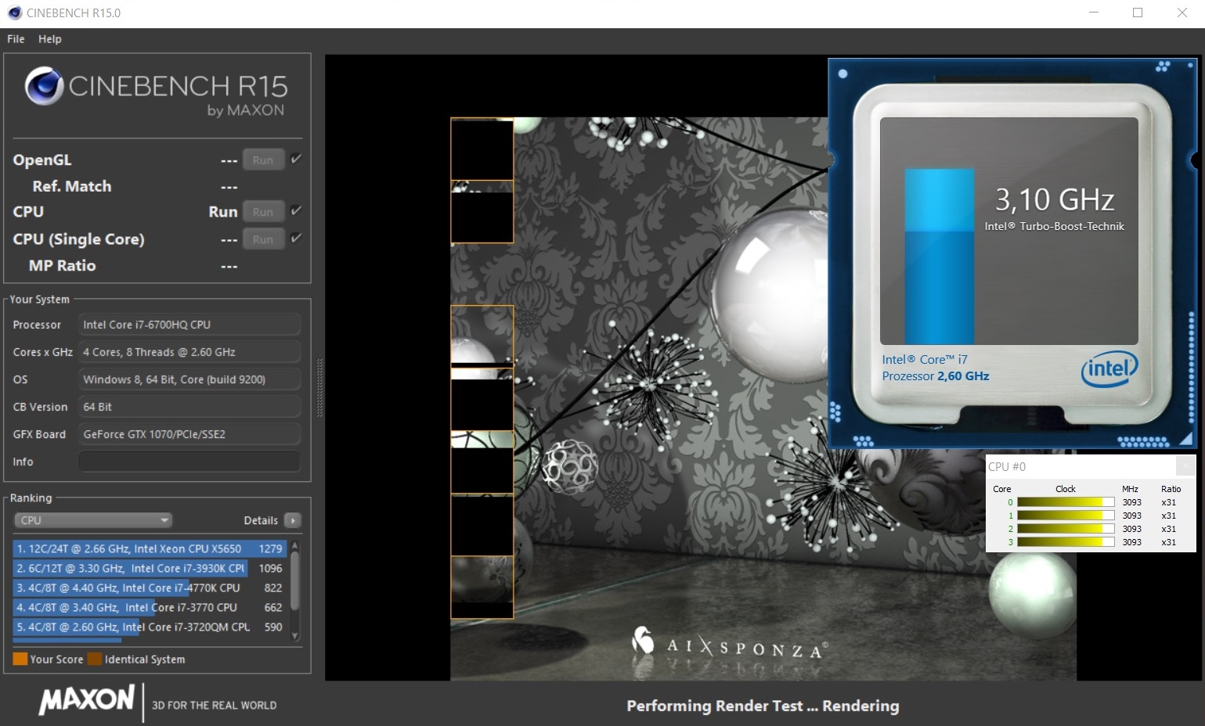Click the Prozessor 2,60 GHz label
This screenshot has height=726, width=1205.
pos(936,376)
